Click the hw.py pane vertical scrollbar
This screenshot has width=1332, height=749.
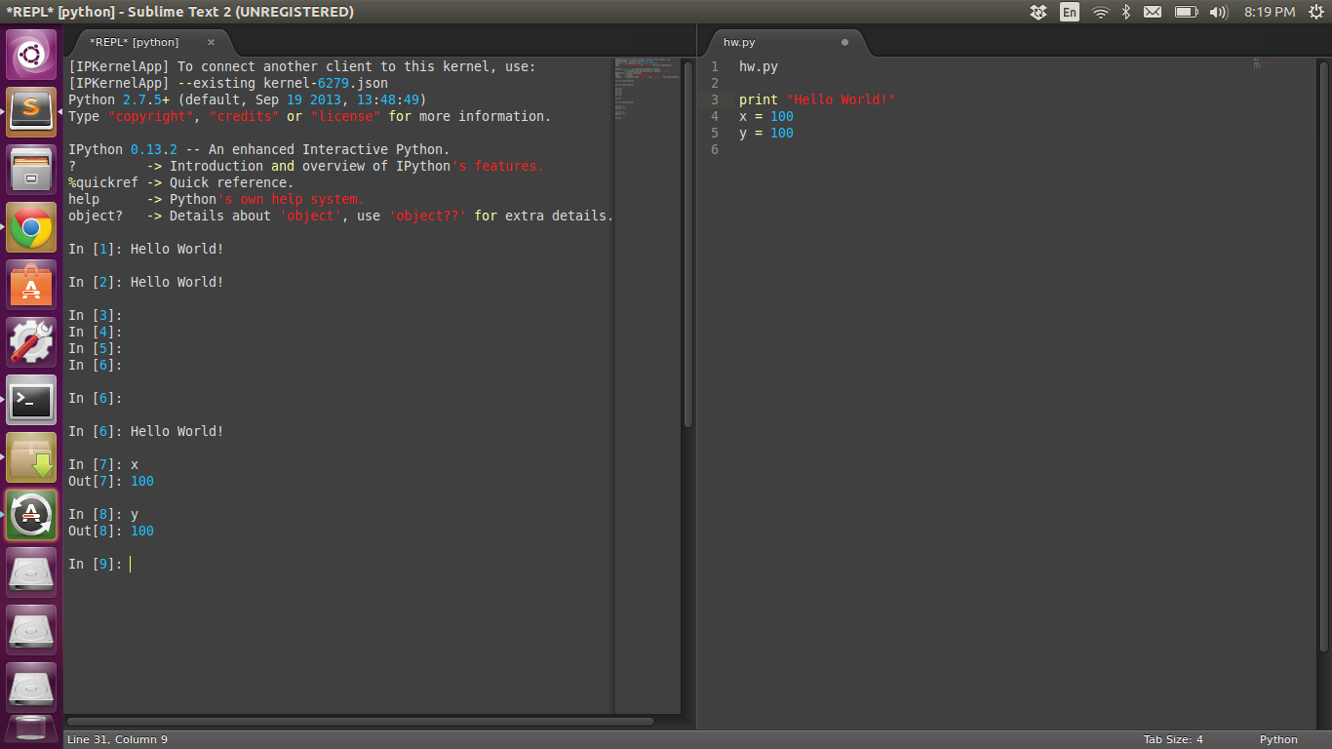tap(1323, 356)
